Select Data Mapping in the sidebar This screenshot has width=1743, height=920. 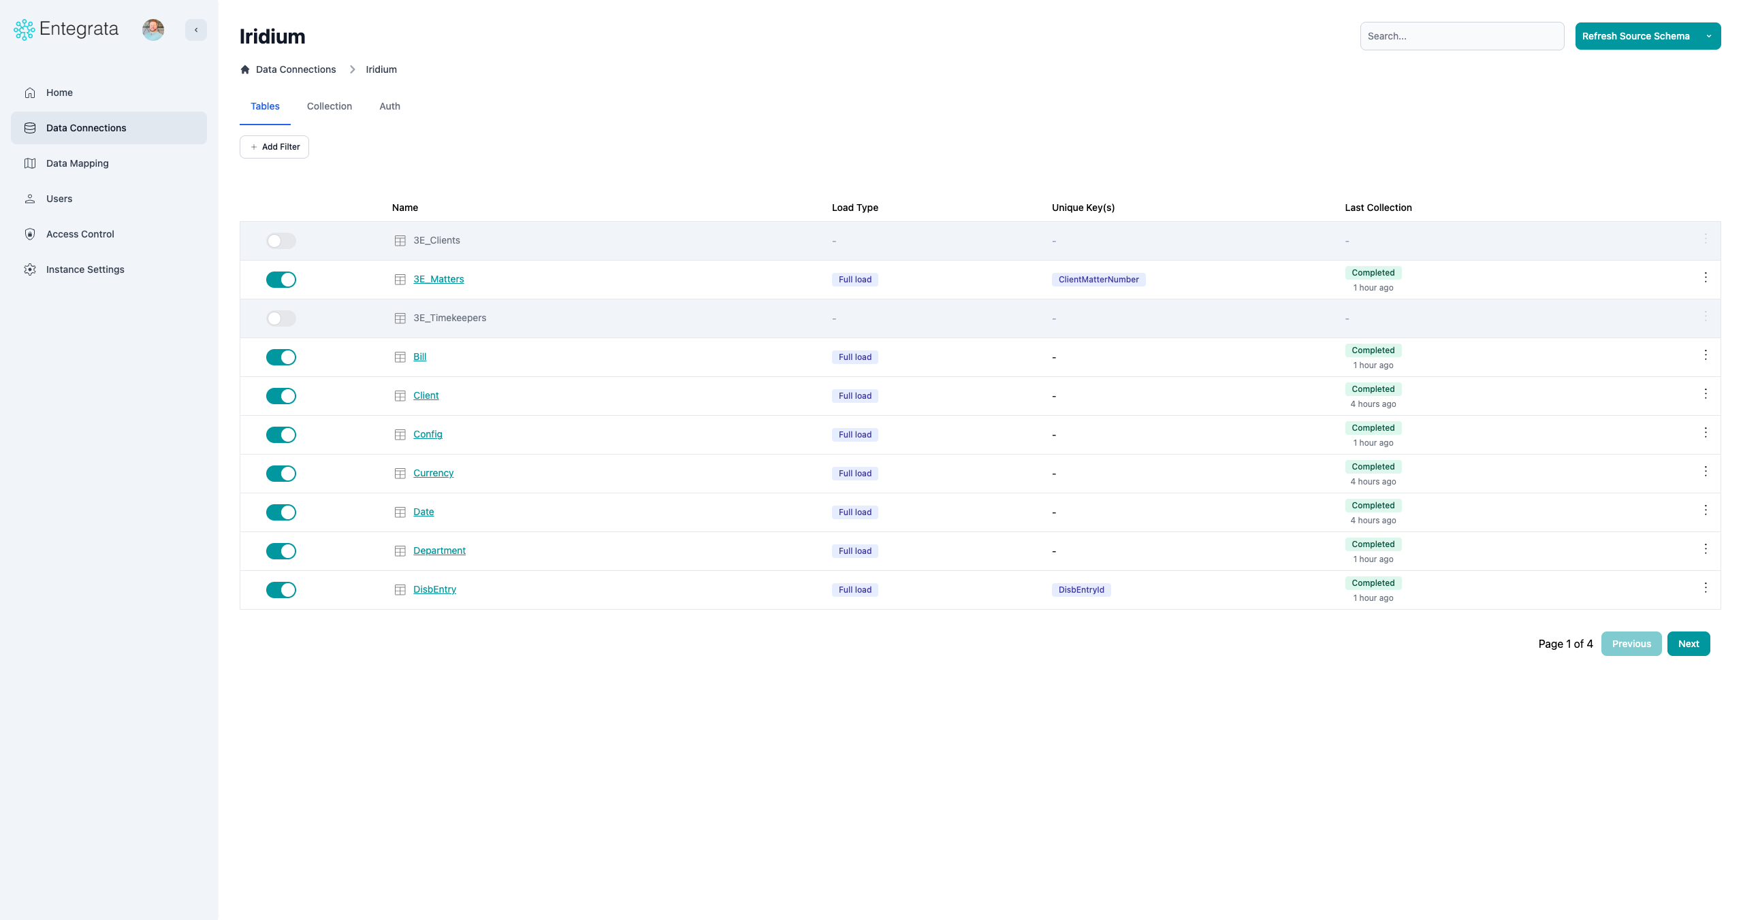tap(77, 163)
